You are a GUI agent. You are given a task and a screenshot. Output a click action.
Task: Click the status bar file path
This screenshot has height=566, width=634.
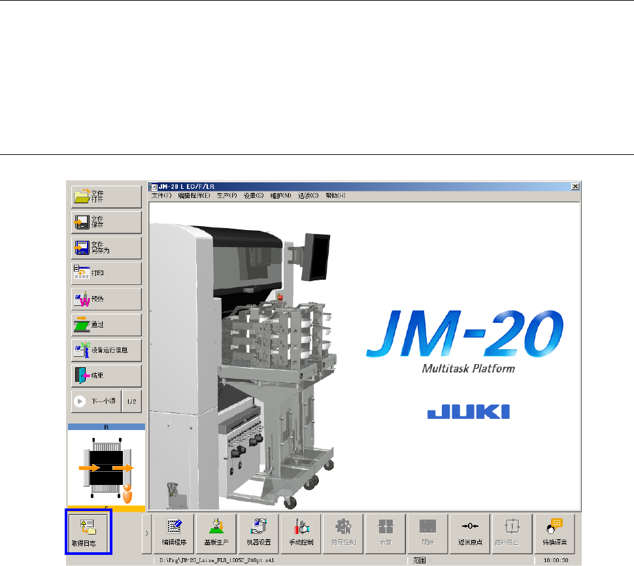217,560
